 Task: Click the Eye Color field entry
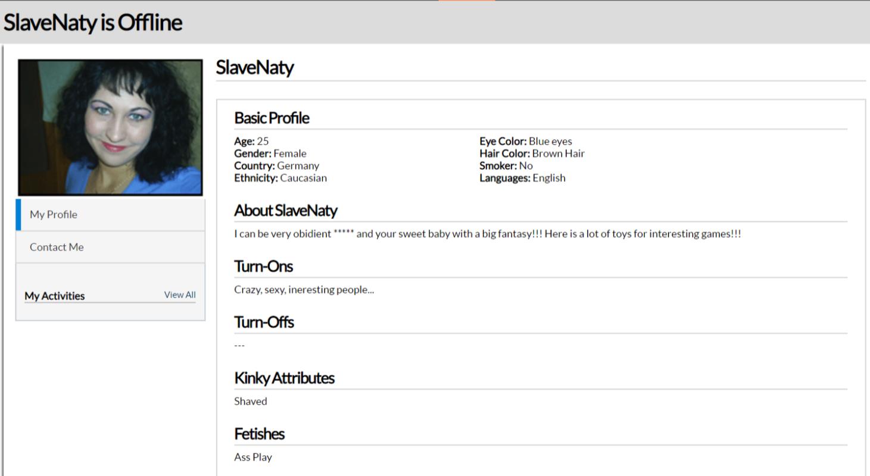525,142
